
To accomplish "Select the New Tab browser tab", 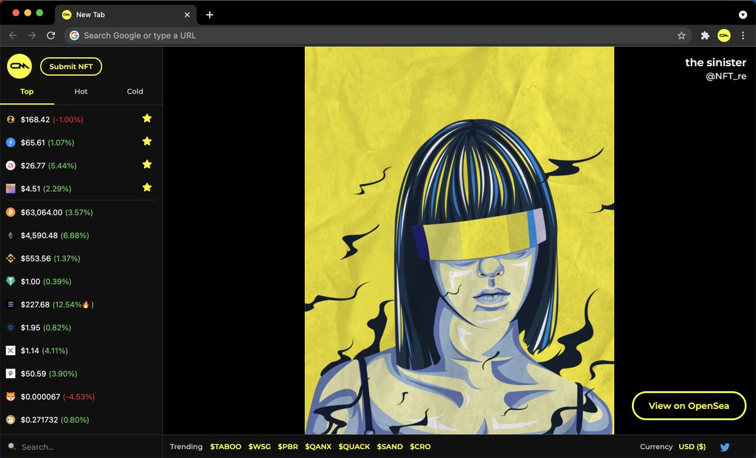I will coord(126,14).
